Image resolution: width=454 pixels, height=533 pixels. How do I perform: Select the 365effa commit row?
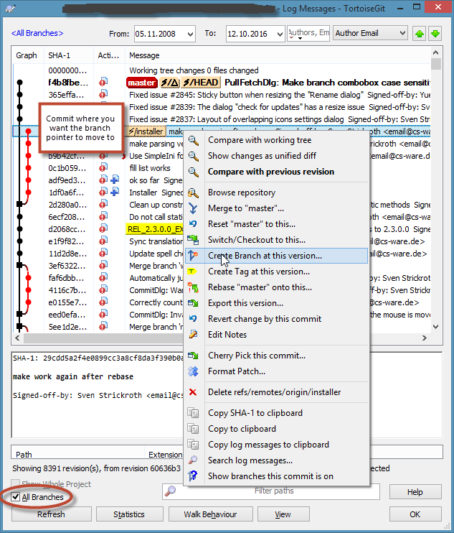222,95
